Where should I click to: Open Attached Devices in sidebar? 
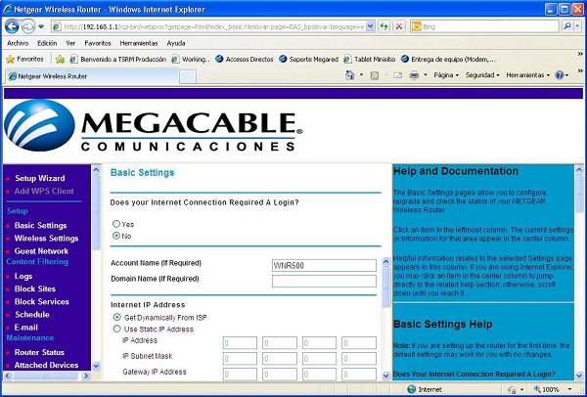[46, 365]
